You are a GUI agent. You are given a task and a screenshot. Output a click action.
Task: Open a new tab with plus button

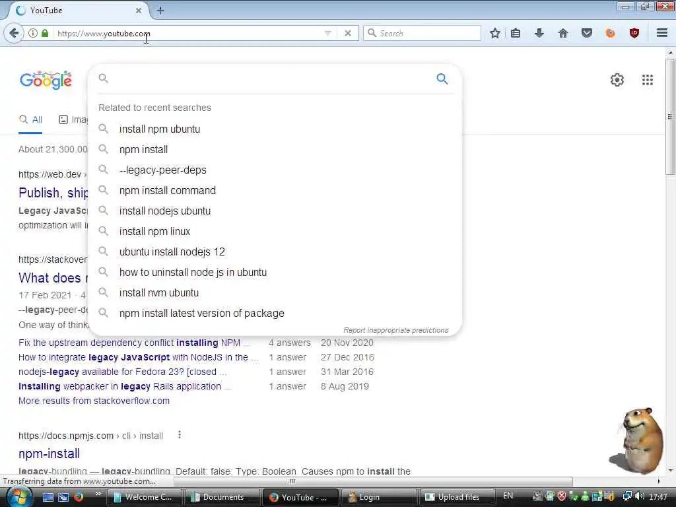point(160,11)
